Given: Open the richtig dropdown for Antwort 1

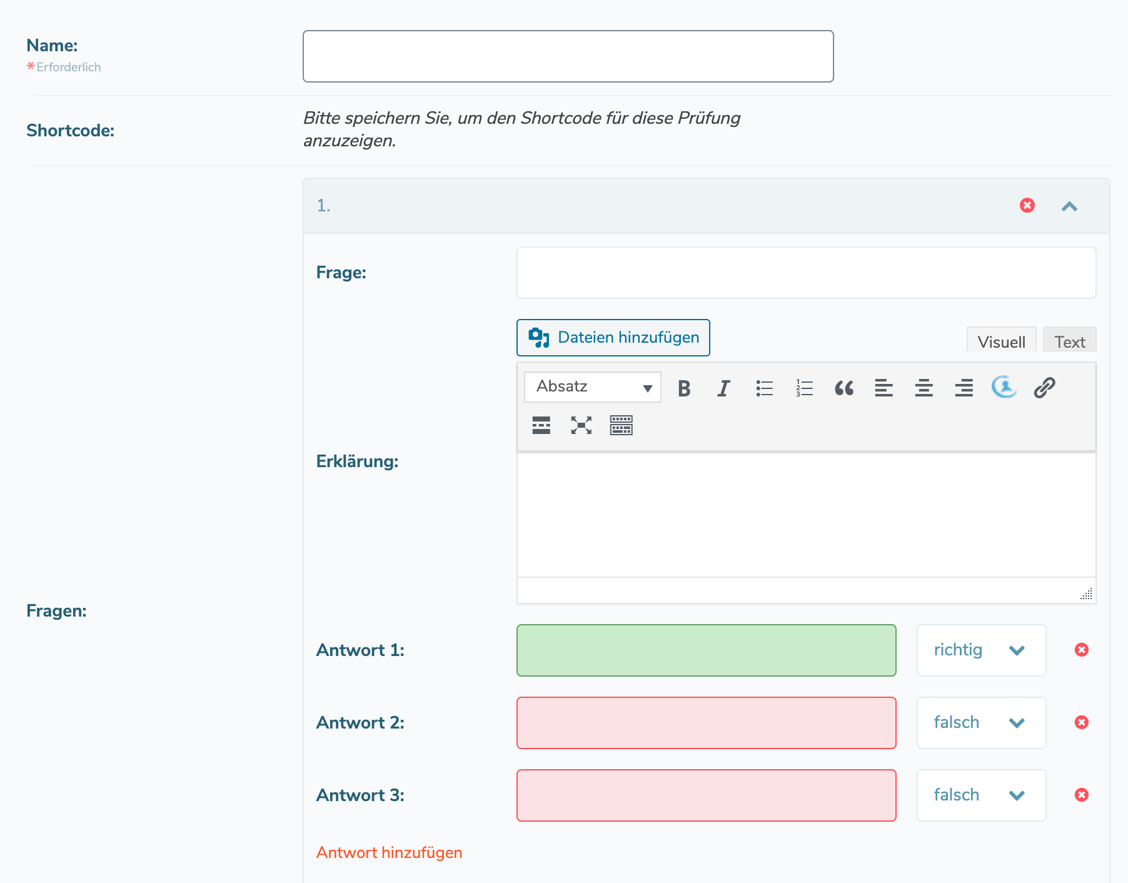Looking at the screenshot, I should pyautogui.click(x=980, y=650).
